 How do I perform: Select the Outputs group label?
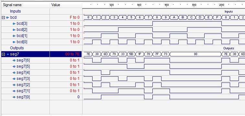(17, 48)
